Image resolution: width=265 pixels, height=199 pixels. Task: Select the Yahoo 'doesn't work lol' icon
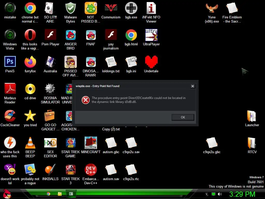10,169
